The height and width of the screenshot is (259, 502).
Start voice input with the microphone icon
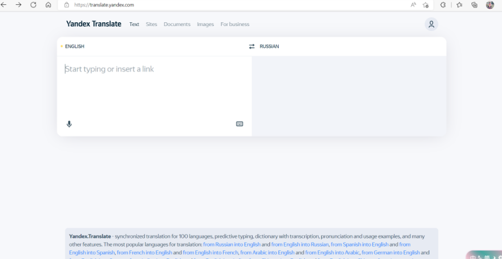(x=69, y=124)
